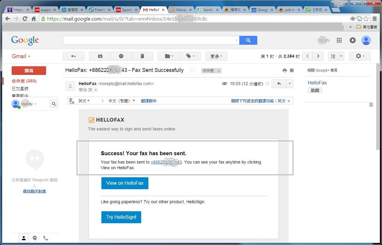Open the sender profile picture
The height and width of the screenshot is (245, 382).
pyautogui.click(x=70, y=86)
